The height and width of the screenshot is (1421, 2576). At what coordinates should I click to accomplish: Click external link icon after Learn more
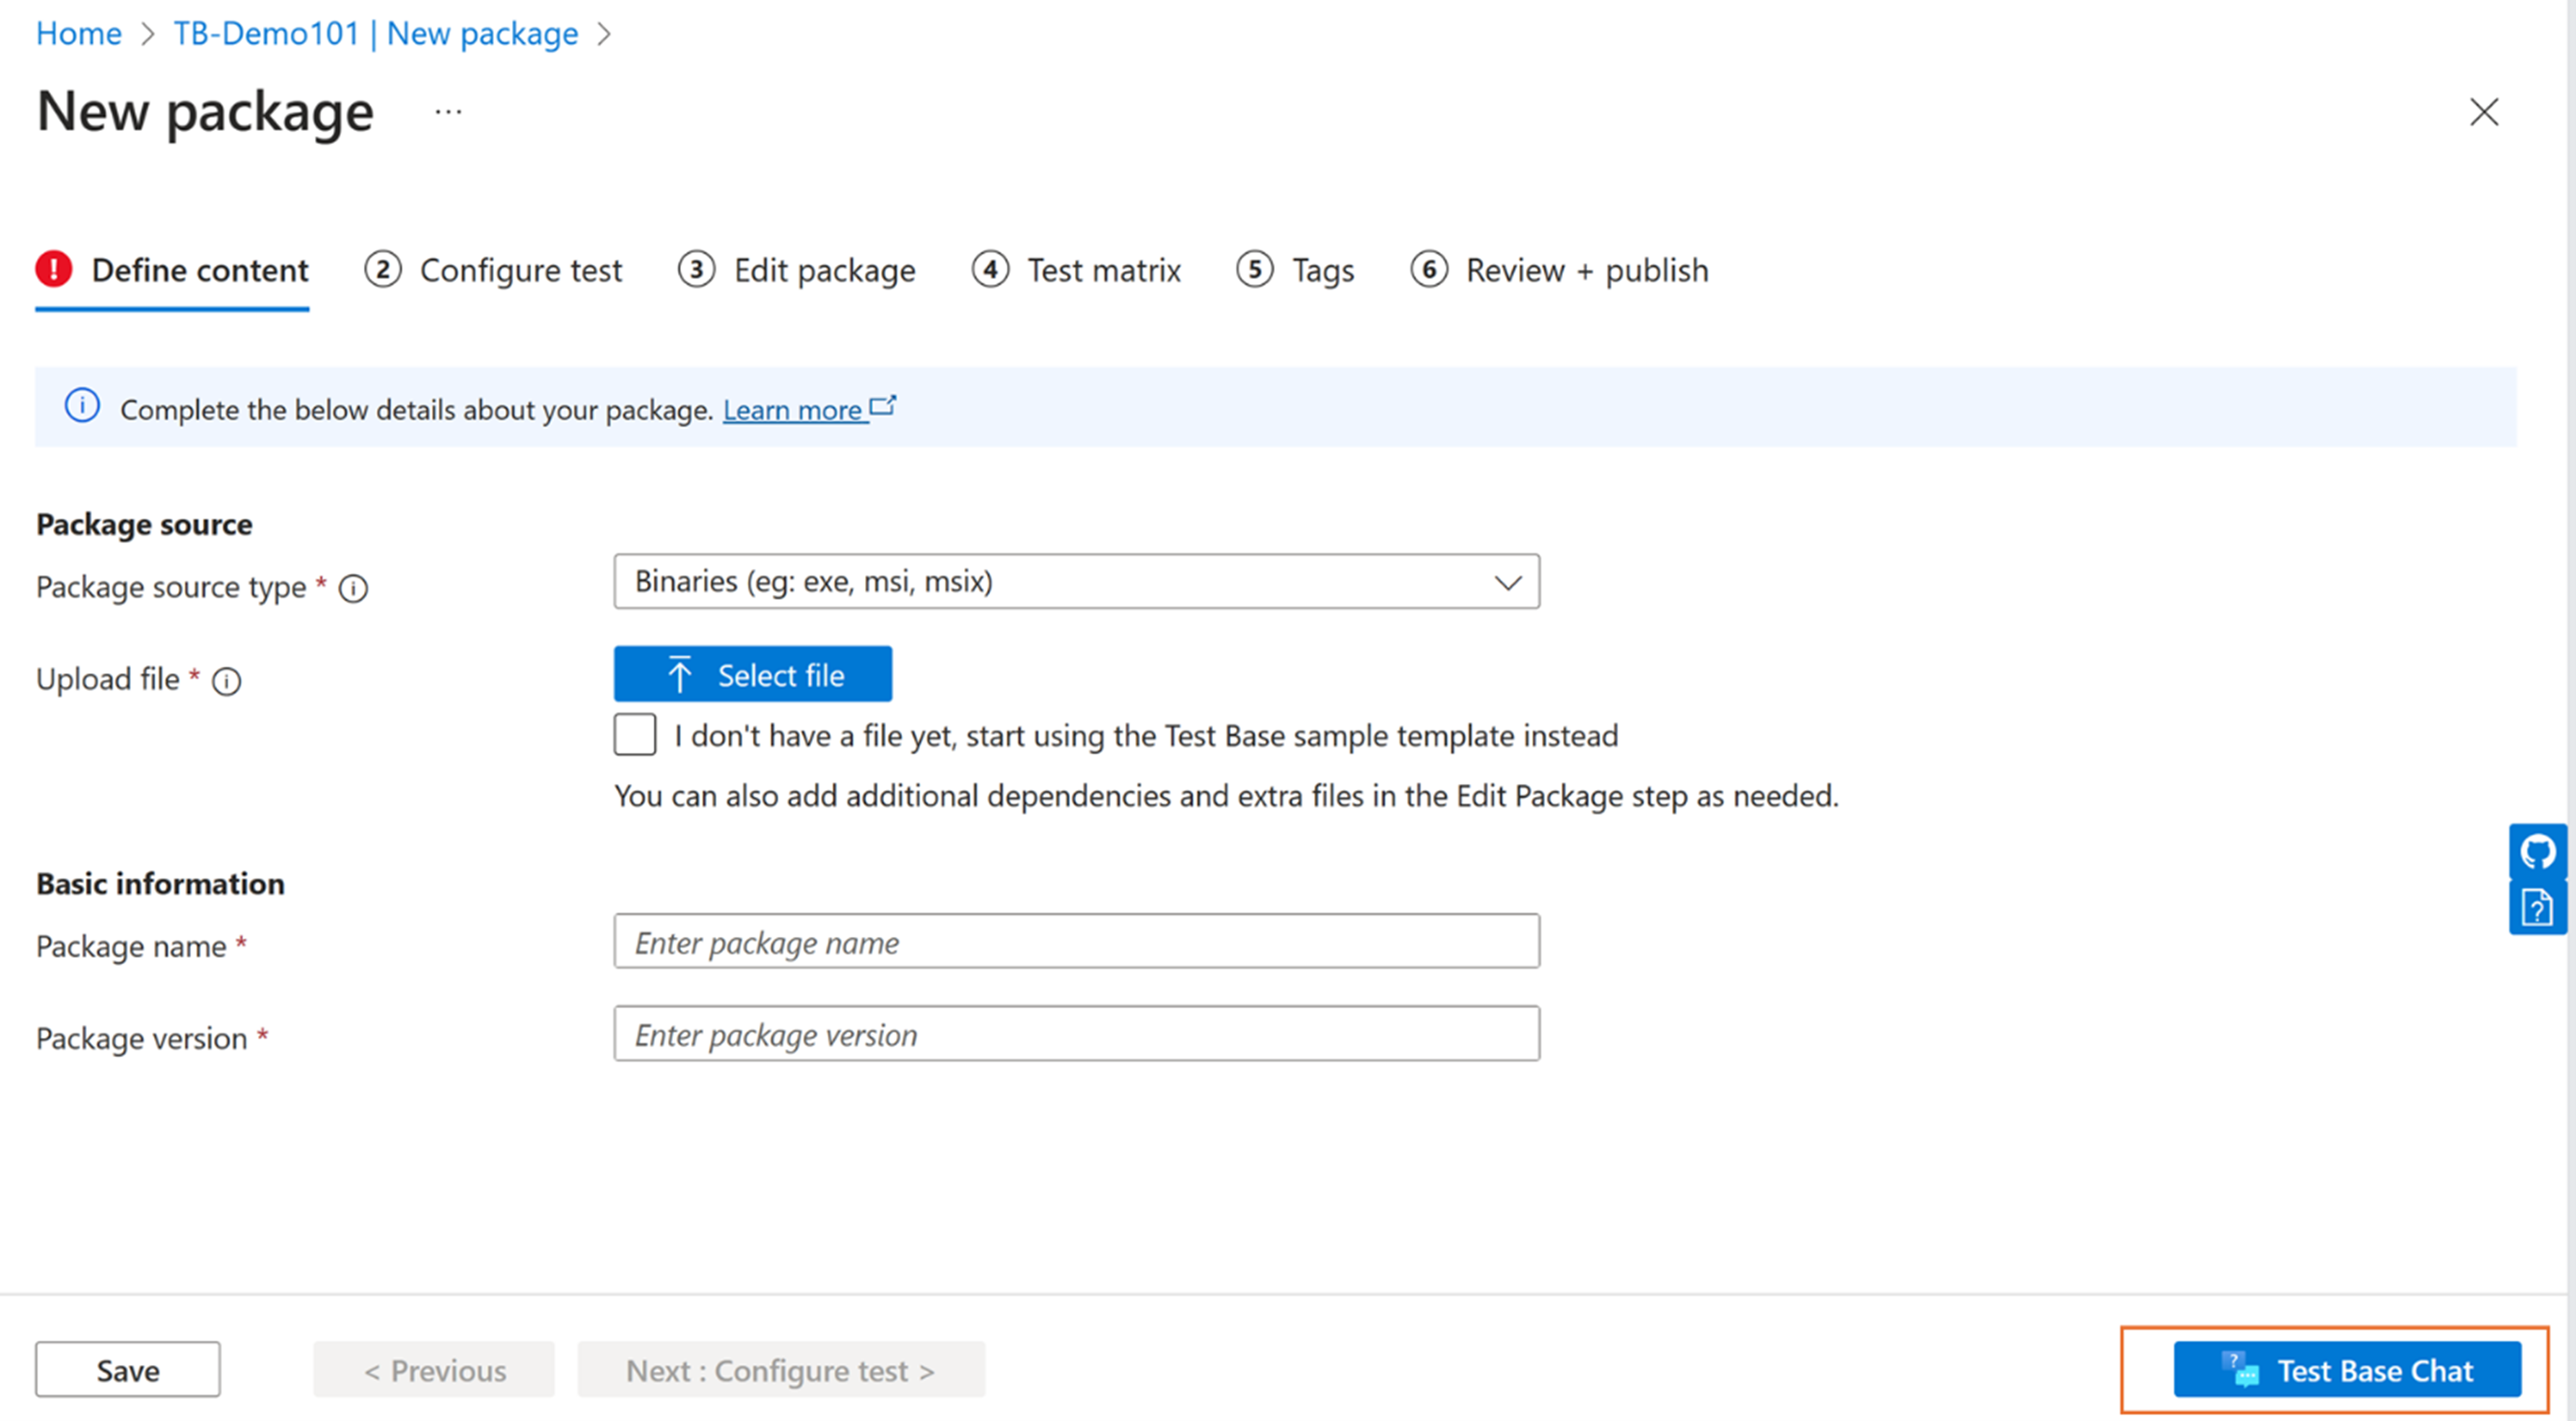883,406
